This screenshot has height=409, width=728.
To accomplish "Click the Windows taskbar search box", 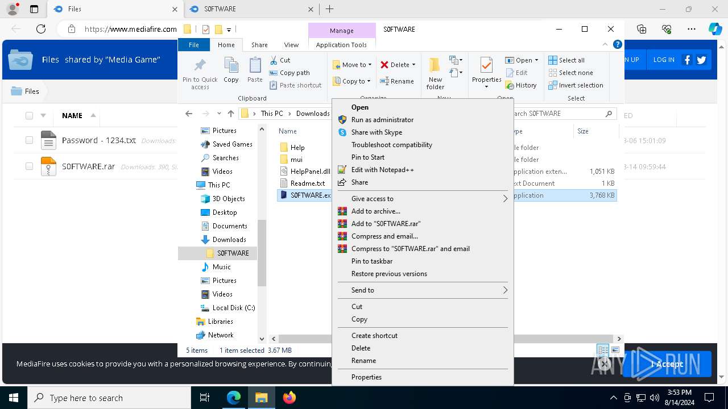I will tap(109, 398).
